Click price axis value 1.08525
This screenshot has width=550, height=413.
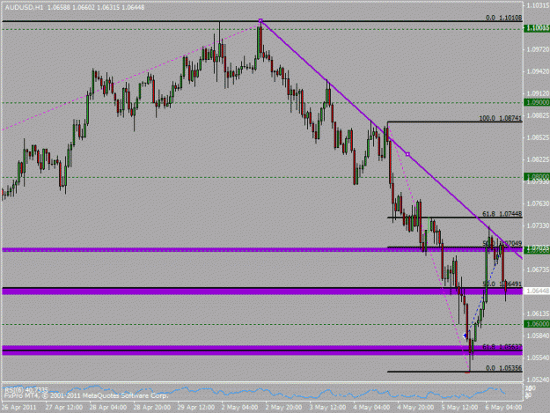point(538,137)
